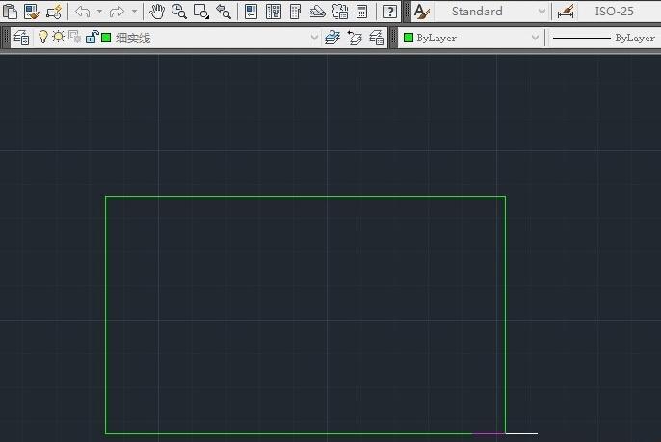The image size is (661, 442).
Task: Redo the last undone action
Action: [117, 12]
